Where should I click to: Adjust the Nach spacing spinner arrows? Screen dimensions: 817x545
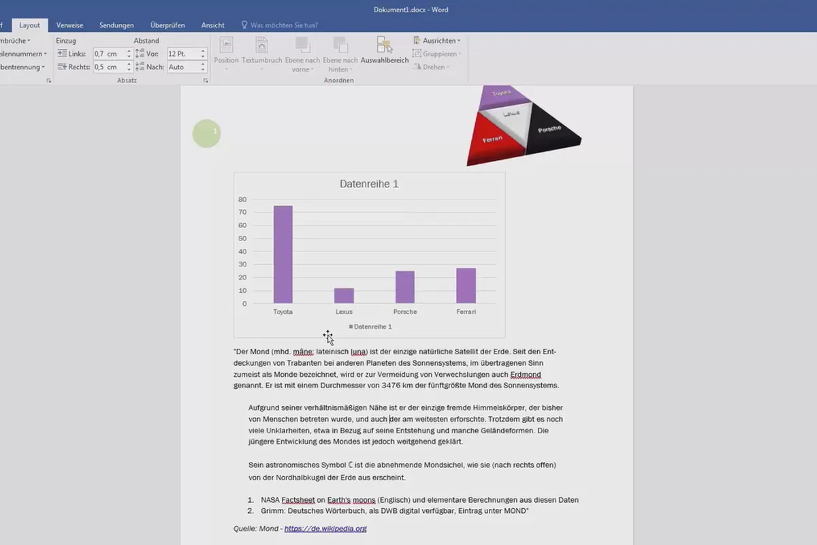[203, 67]
